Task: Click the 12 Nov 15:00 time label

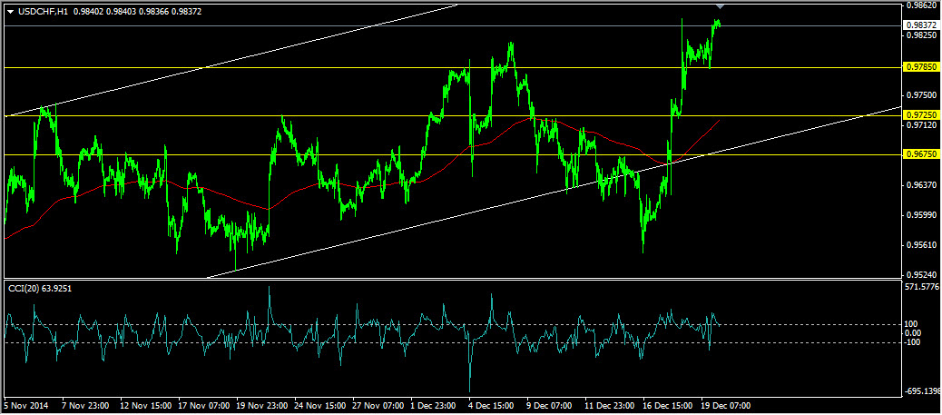Action: tap(145, 406)
